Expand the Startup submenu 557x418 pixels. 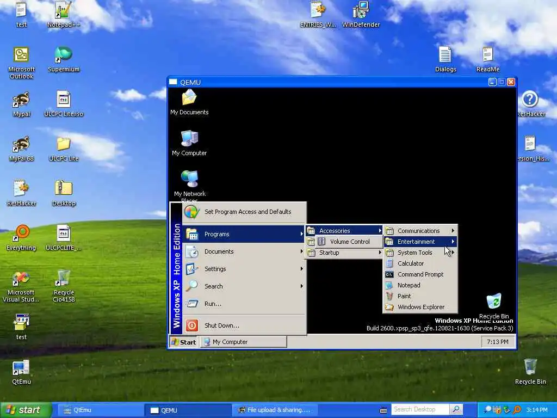coord(344,253)
